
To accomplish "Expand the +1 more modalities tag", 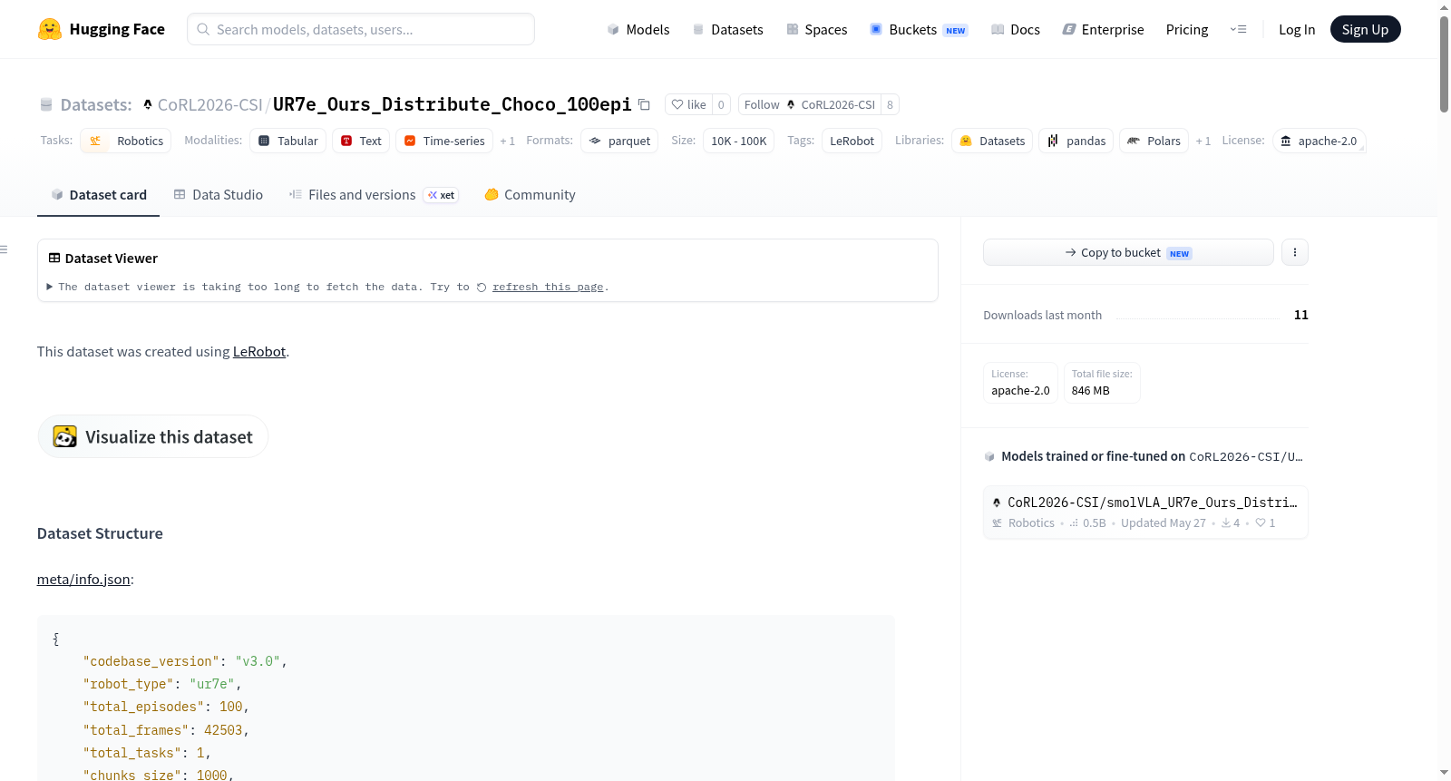I will pos(508,142).
